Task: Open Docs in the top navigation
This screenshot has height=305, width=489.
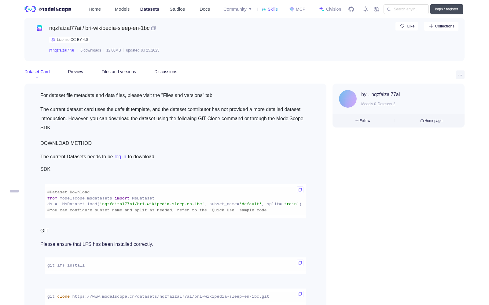Action: (205, 9)
